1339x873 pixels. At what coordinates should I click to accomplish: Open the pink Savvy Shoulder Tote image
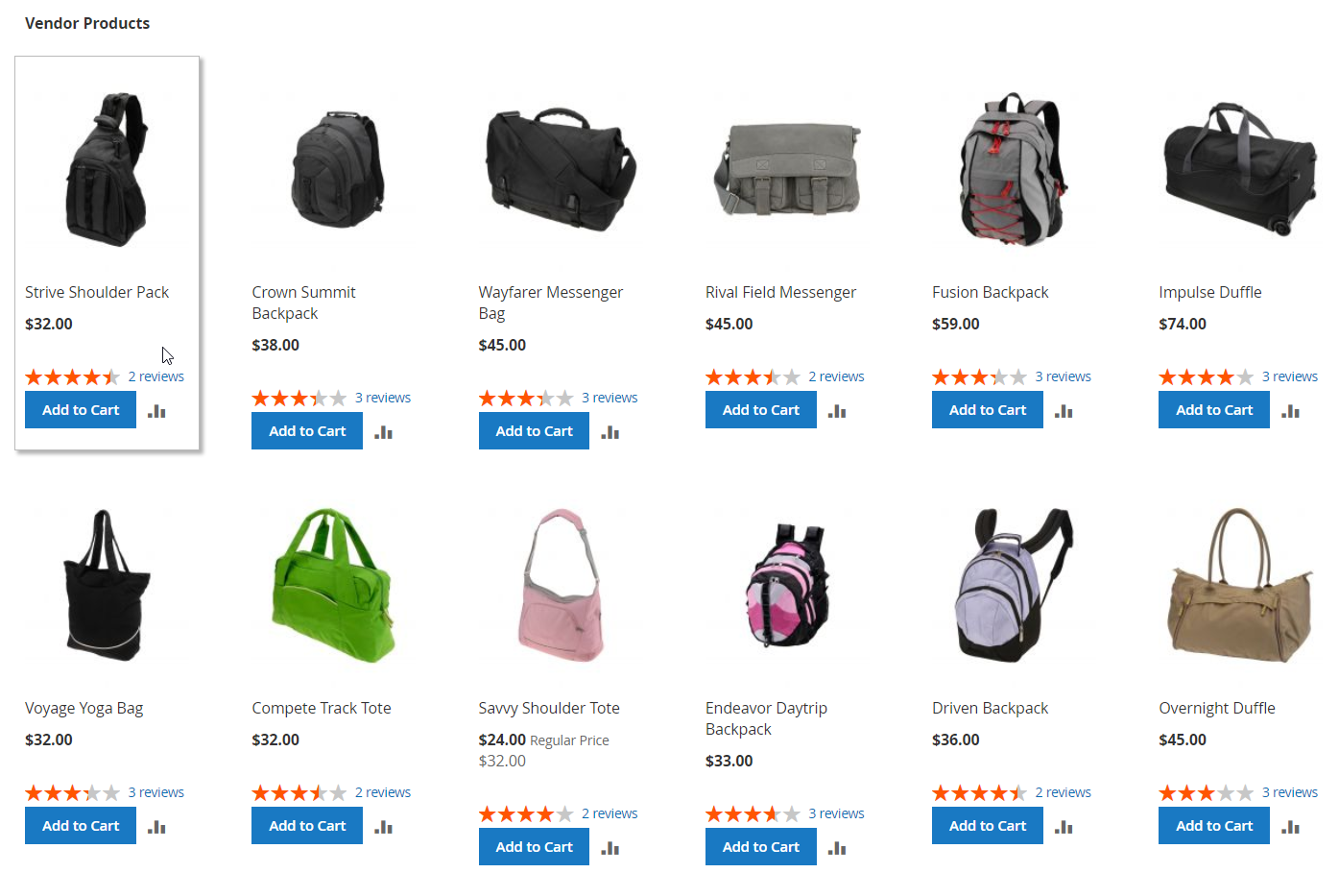coord(562,585)
